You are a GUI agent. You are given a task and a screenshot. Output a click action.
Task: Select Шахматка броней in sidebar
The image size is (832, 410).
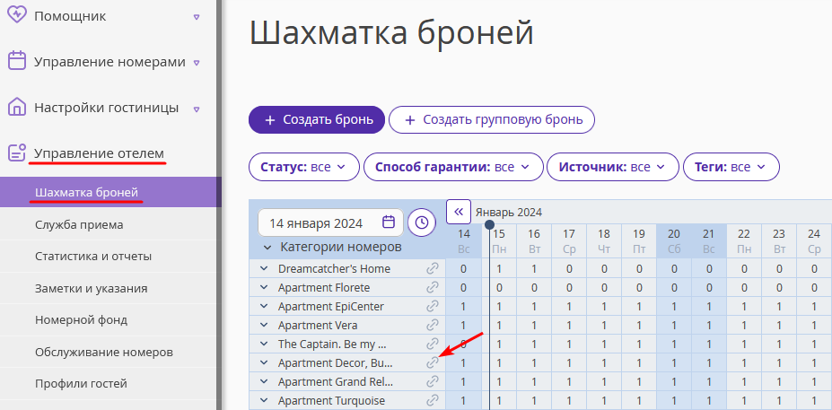click(110, 192)
